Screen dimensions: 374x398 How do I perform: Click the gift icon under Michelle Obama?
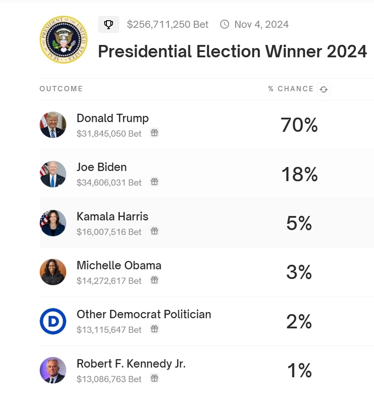[154, 280]
